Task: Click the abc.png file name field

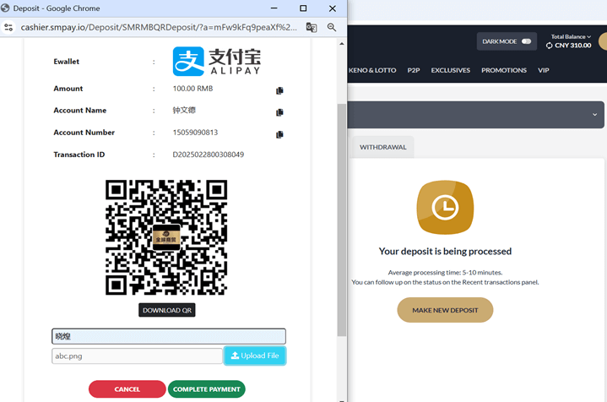Action: point(137,356)
